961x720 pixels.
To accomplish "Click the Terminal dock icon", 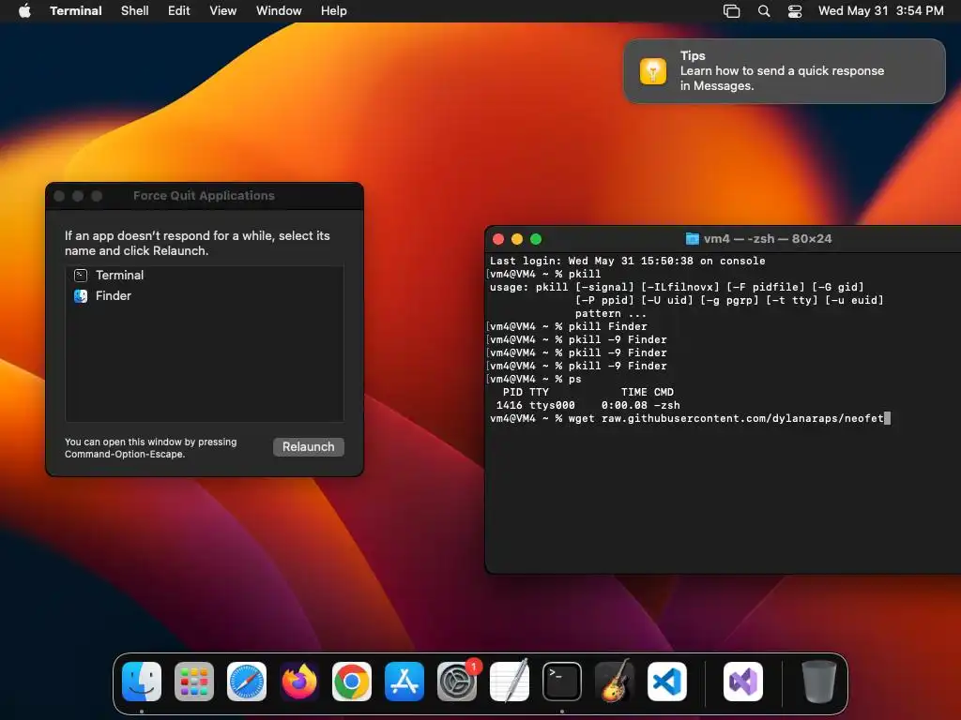I will (x=562, y=682).
